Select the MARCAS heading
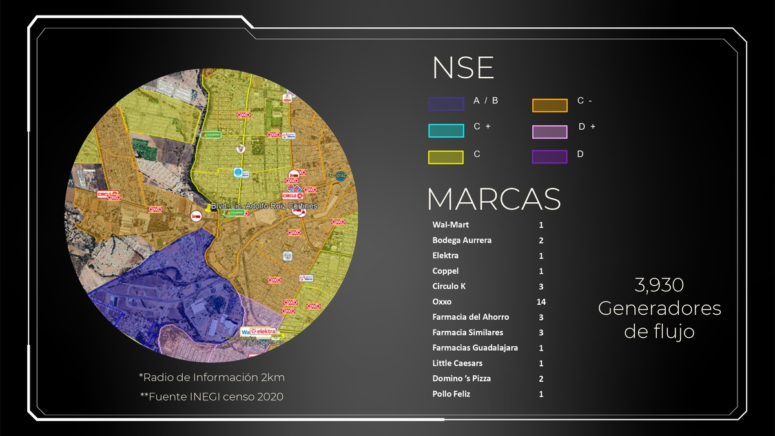 click(494, 200)
